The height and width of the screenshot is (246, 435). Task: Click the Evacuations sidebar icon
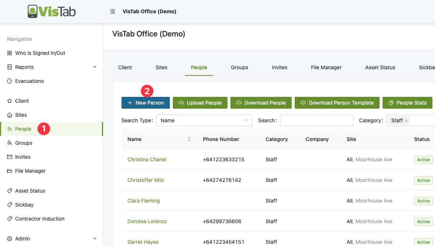[x=10, y=81]
